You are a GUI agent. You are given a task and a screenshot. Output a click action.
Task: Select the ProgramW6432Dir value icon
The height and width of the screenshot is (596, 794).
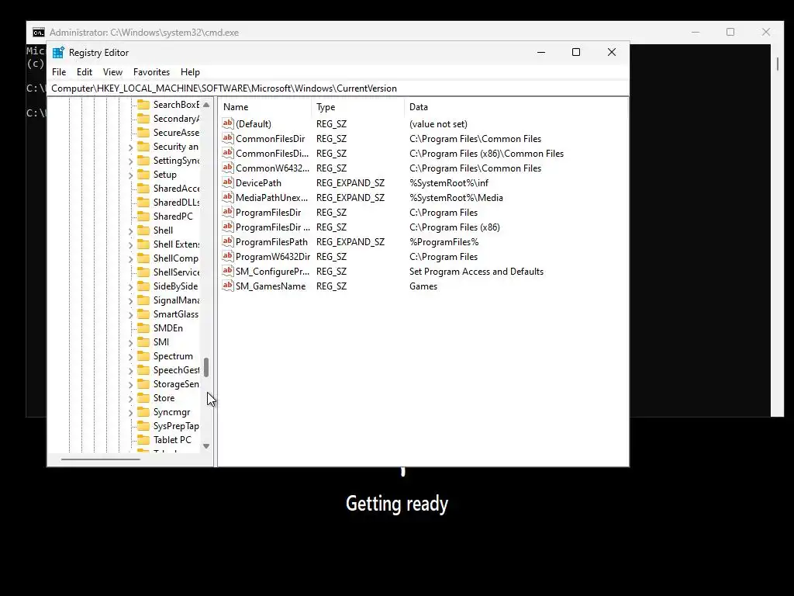pyautogui.click(x=228, y=256)
